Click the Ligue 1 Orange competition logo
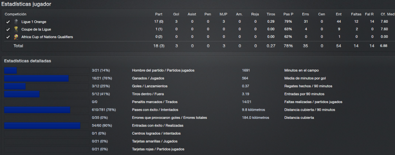The image size is (395, 155). pyautogui.click(x=16, y=22)
